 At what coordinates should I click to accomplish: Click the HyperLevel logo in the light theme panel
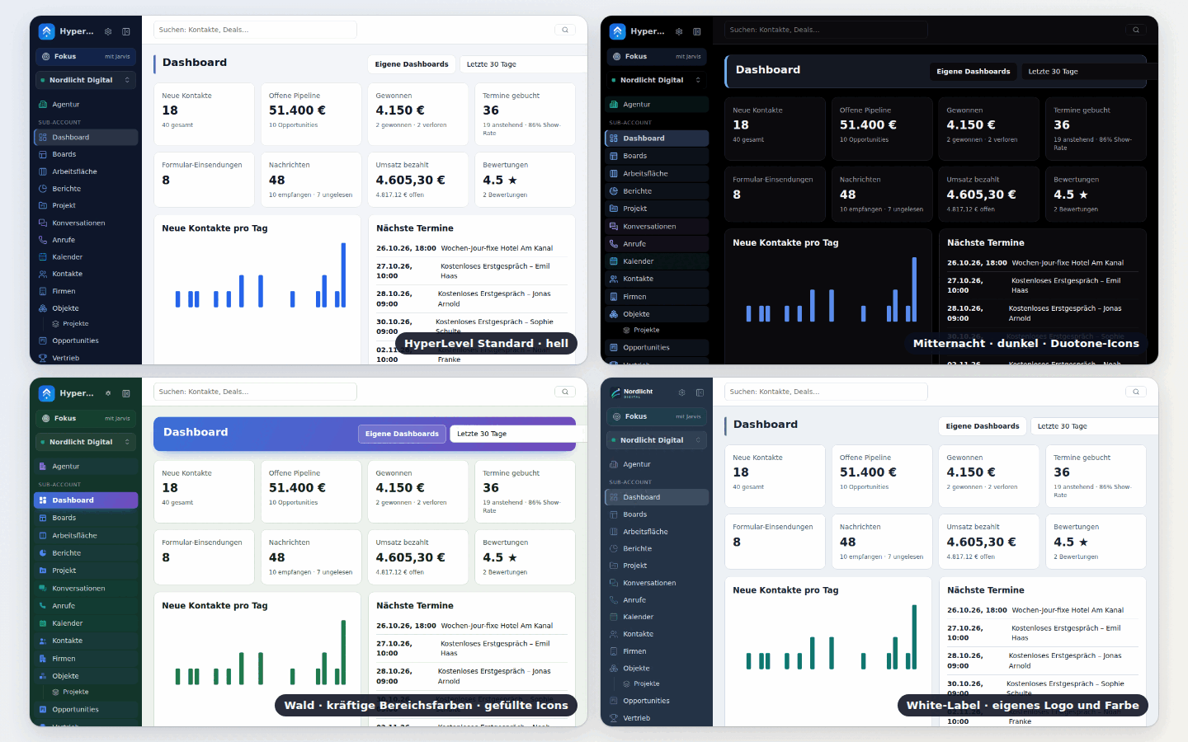coord(47,31)
